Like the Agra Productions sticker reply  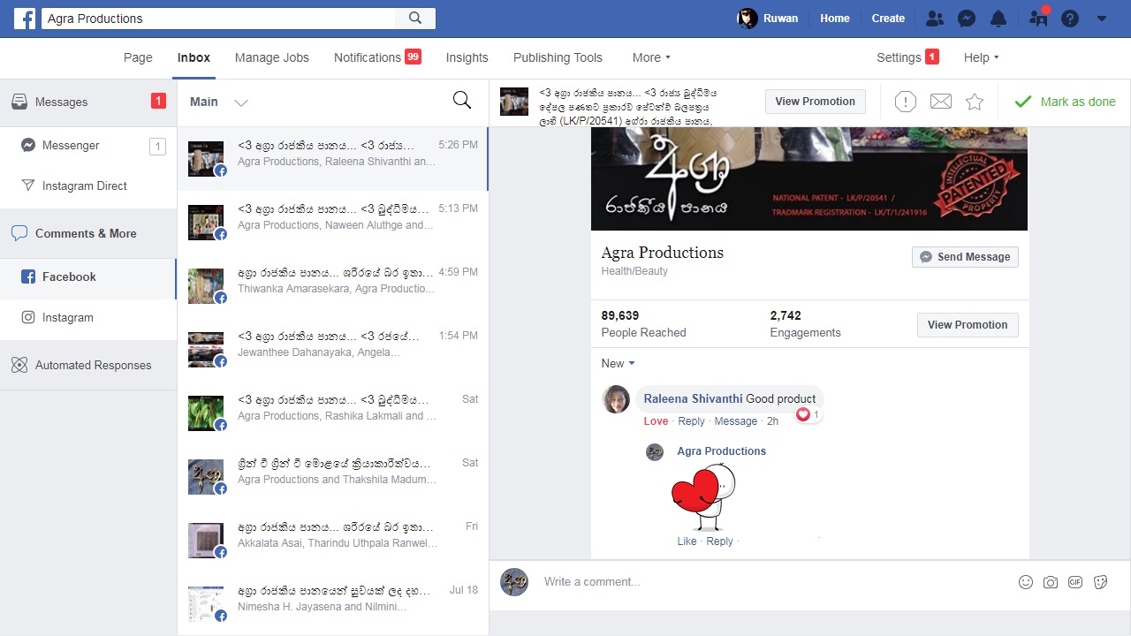pyautogui.click(x=687, y=541)
